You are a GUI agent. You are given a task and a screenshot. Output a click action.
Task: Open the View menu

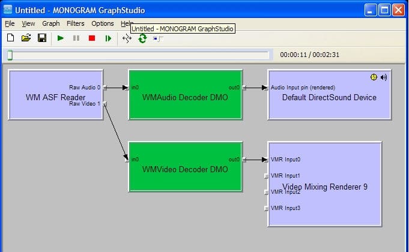coord(28,23)
